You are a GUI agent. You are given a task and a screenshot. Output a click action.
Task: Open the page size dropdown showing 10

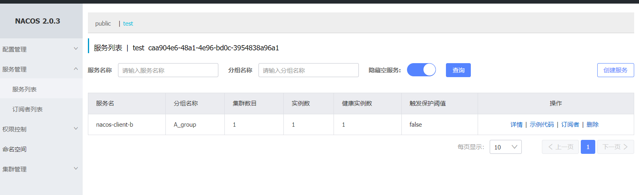tap(505, 147)
